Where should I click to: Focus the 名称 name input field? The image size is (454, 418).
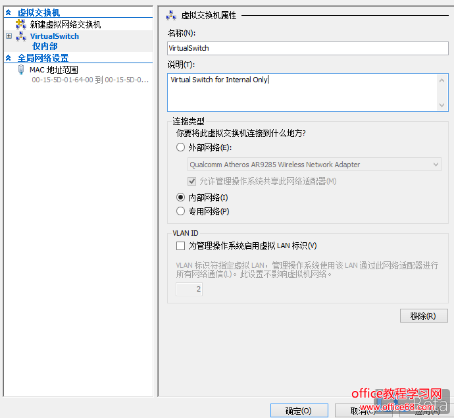[308, 48]
